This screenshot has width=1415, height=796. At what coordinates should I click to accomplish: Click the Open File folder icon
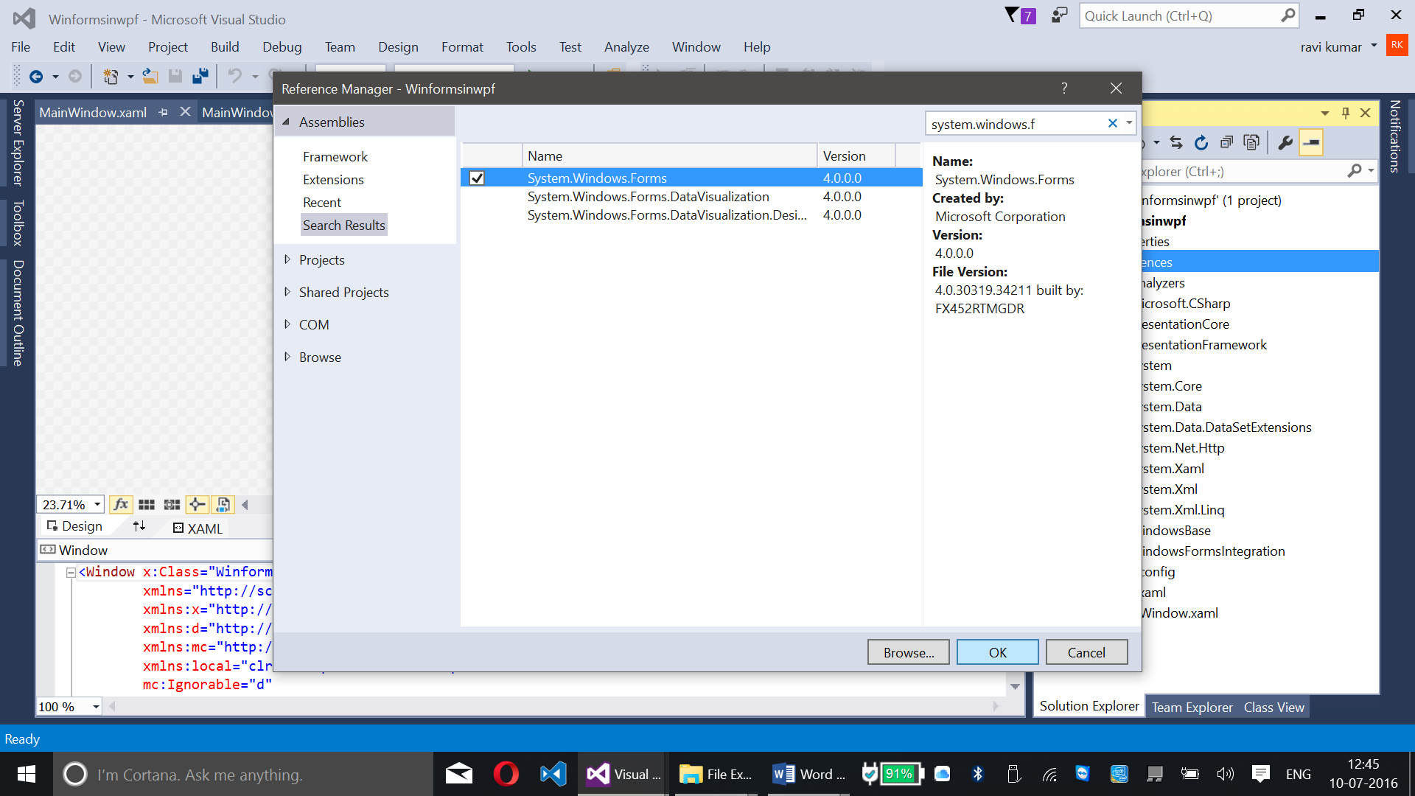150,76
